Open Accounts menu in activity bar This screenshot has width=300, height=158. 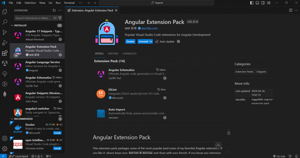[5, 138]
